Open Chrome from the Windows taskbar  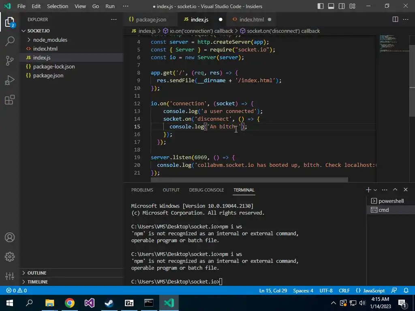(70, 303)
